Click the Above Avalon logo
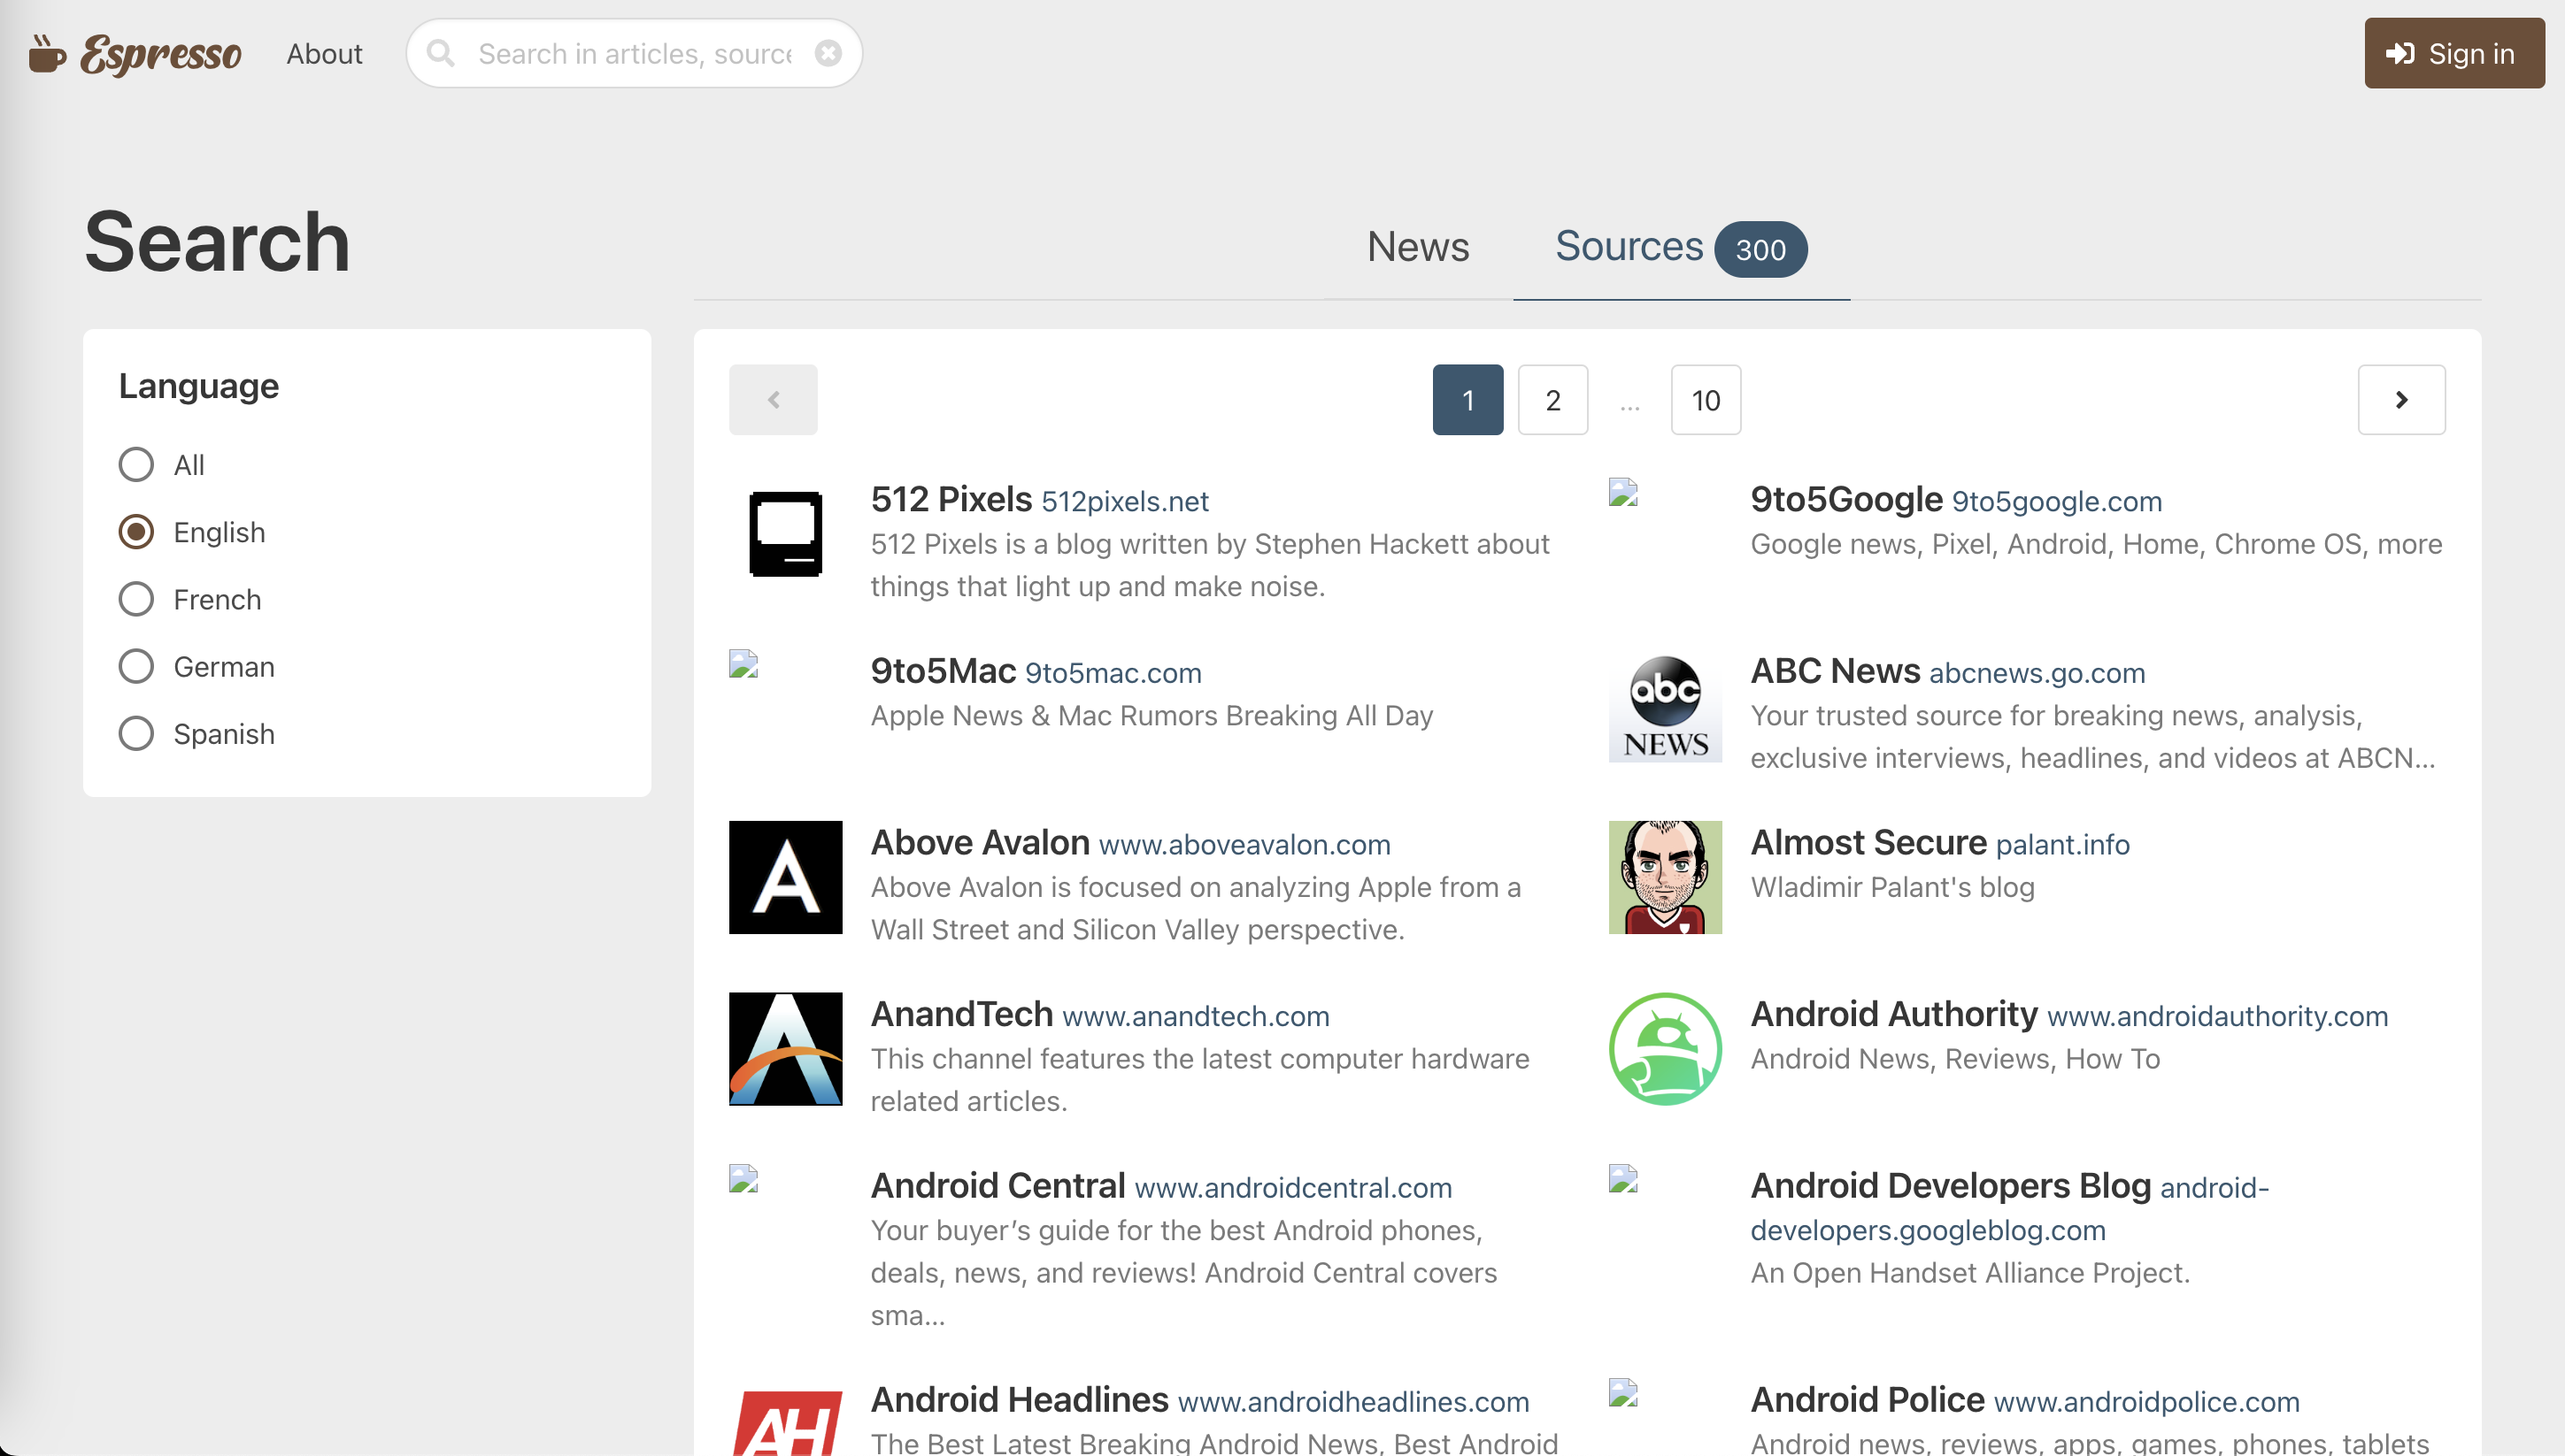Viewport: 2565px width, 1456px height. tap(785, 877)
